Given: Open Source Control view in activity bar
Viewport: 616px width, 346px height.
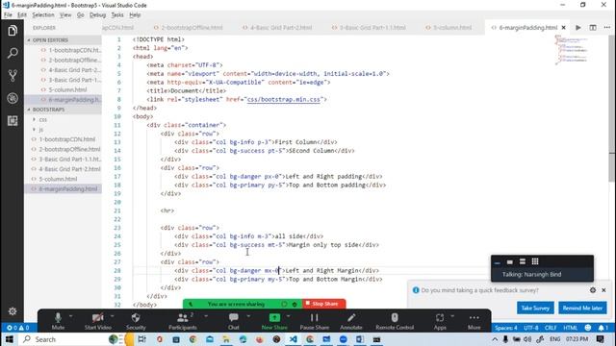Looking at the screenshot, I should click(x=13, y=75).
